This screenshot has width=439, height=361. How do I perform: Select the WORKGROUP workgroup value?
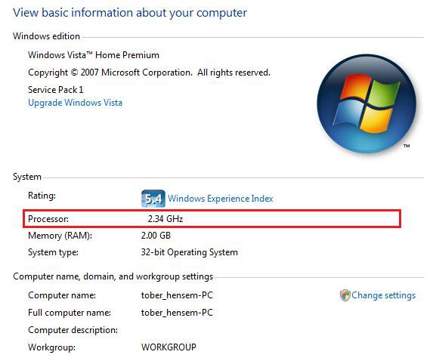point(168,347)
